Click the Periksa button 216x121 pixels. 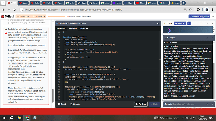click(141, 104)
